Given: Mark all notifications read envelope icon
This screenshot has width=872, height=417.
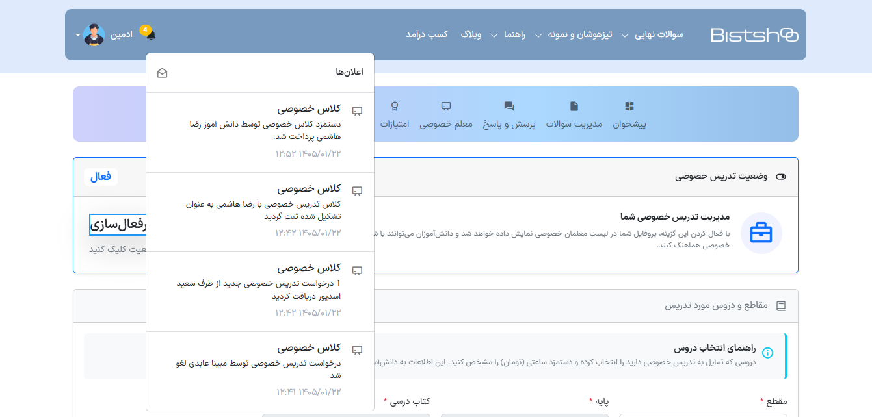Looking at the screenshot, I should (x=163, y=73).
